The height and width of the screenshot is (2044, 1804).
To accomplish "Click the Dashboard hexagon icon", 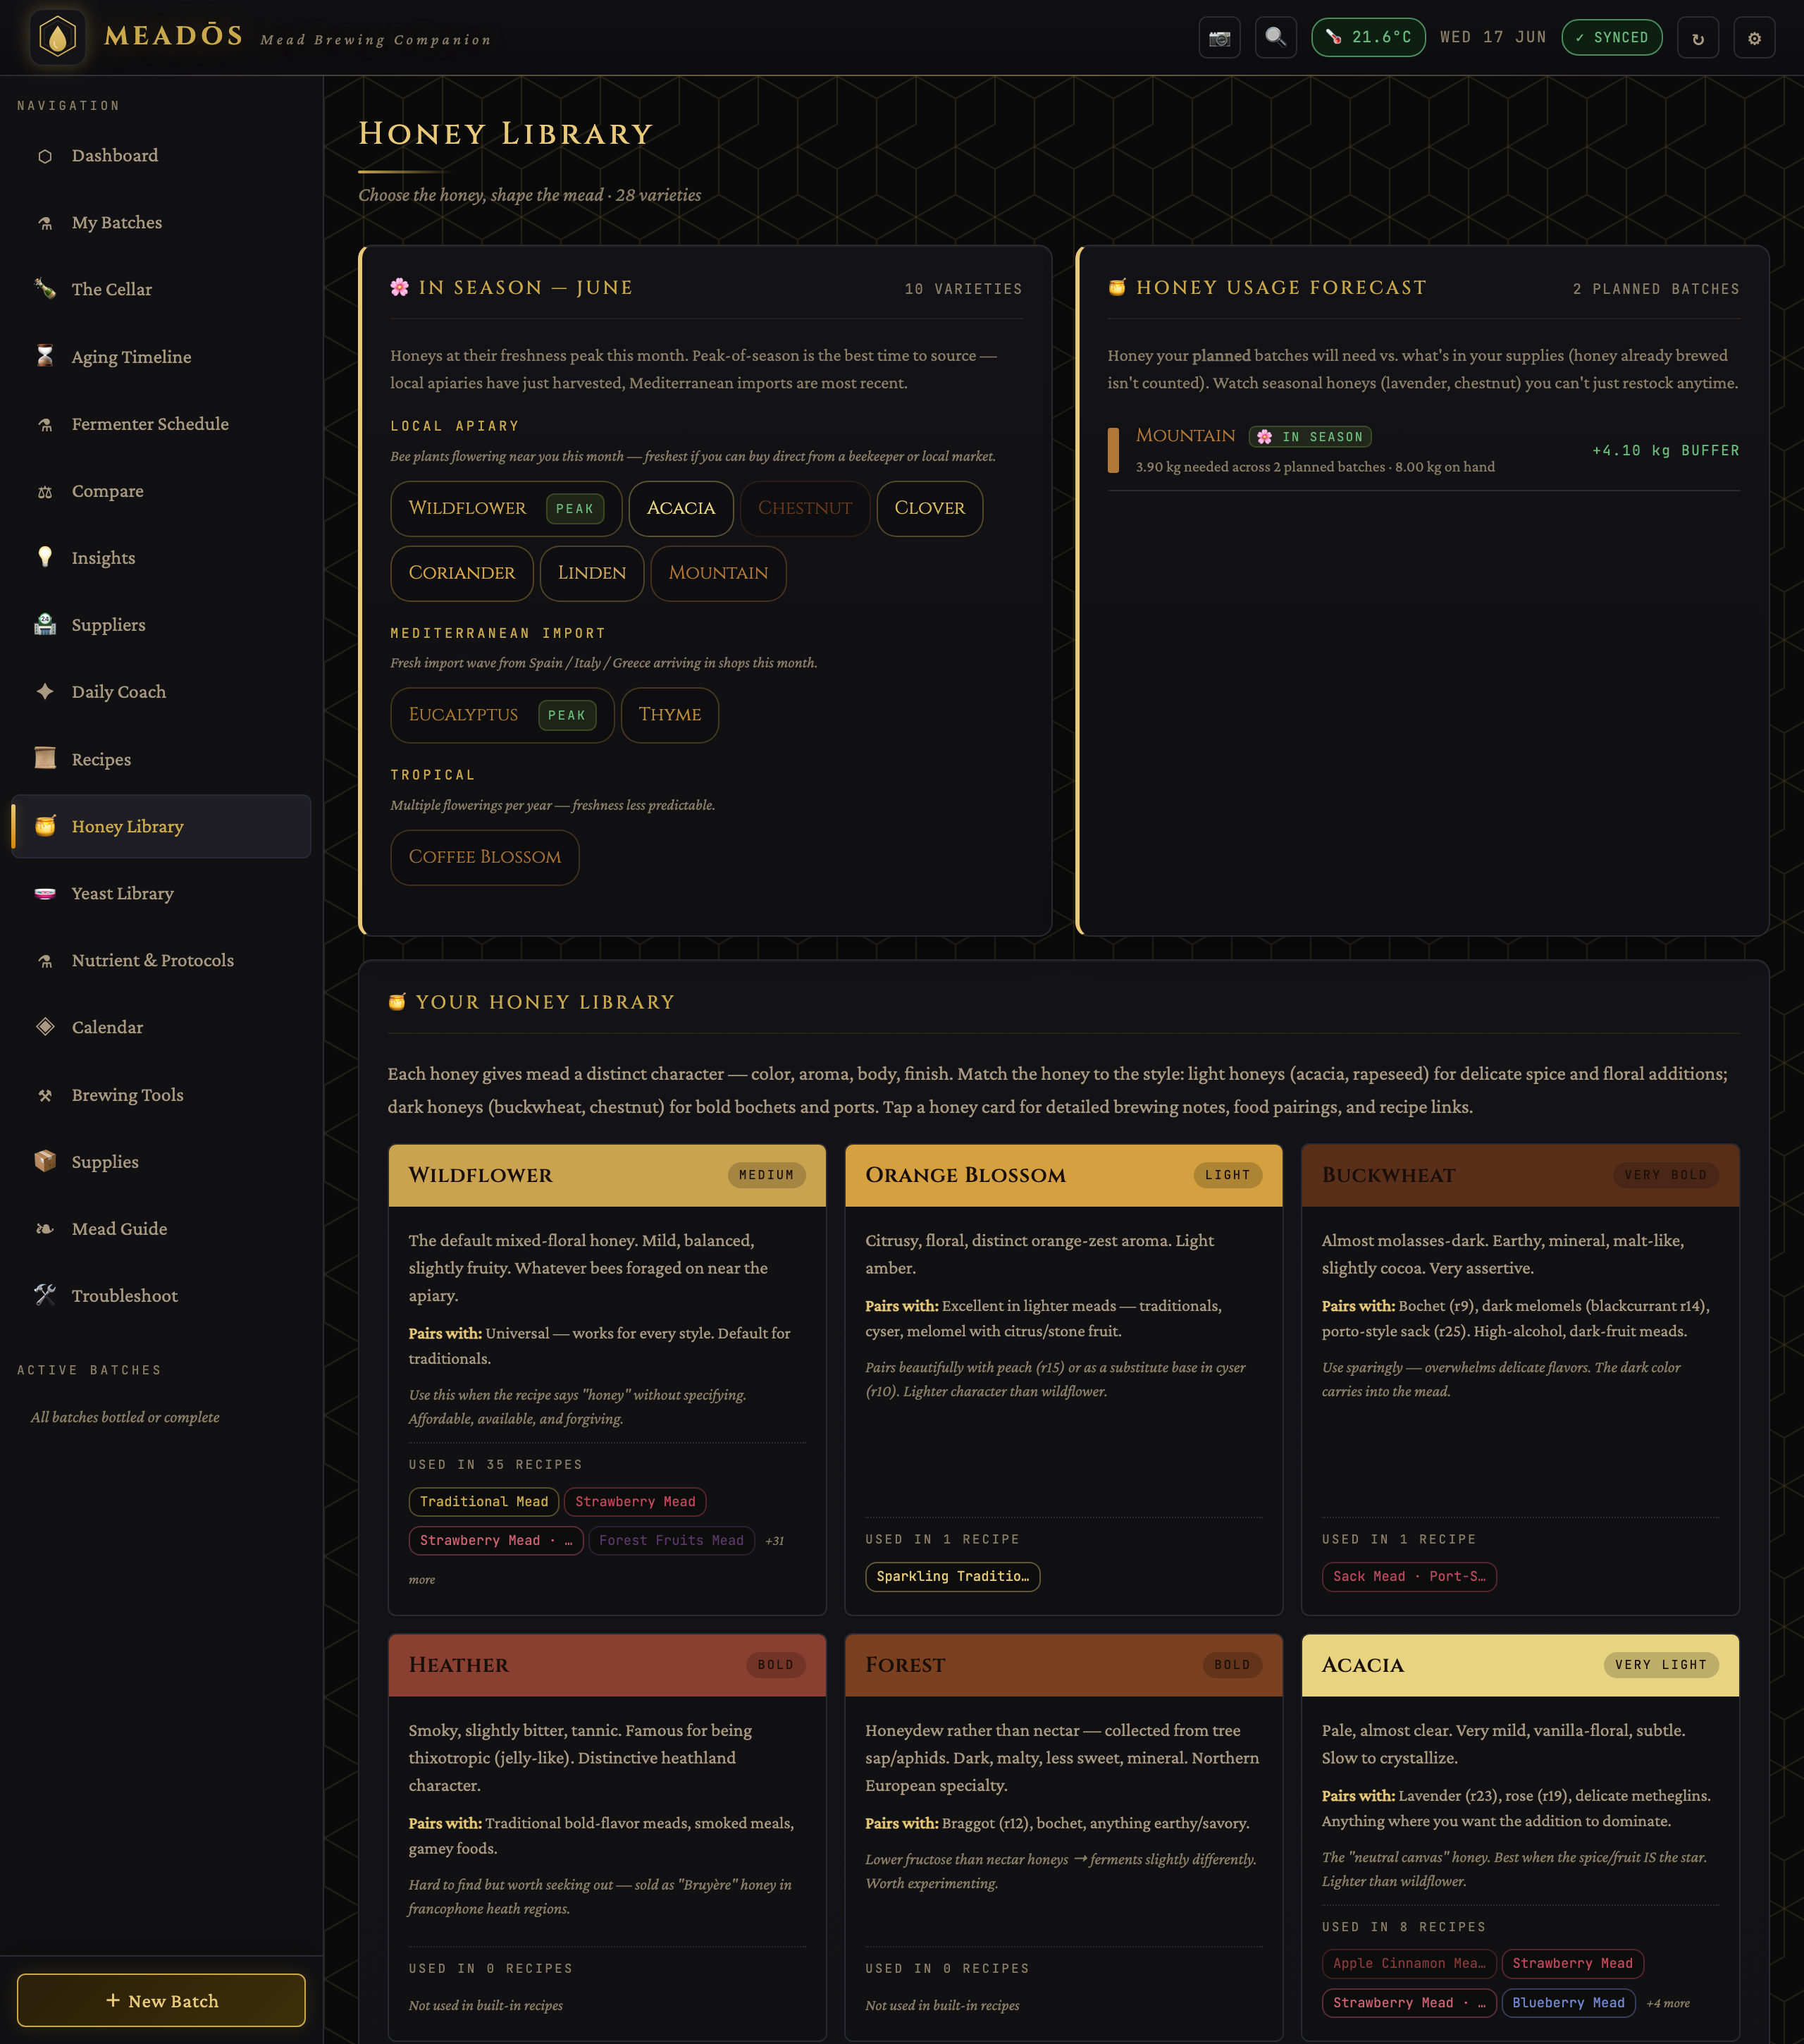I will 45,156.
